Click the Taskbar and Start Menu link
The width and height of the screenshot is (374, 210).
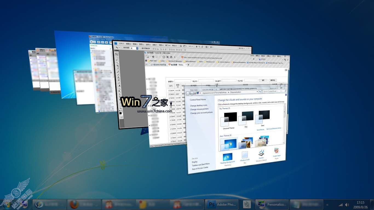pyautogui.click(x=201, y=164)
